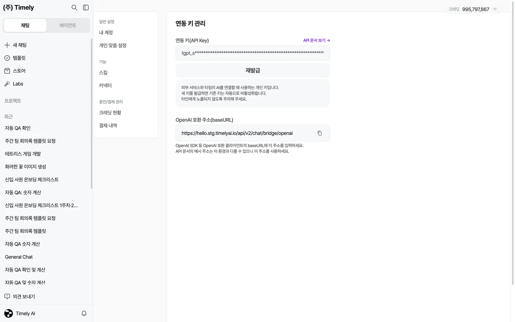
Task: Start a new chat with 새 채팅
Action: coord(15,45)
